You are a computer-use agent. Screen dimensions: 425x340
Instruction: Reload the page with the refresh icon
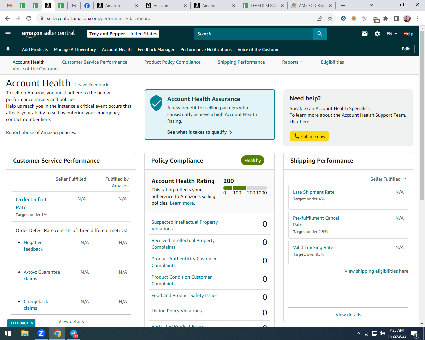pyautogui.click(x=29, y=18)
